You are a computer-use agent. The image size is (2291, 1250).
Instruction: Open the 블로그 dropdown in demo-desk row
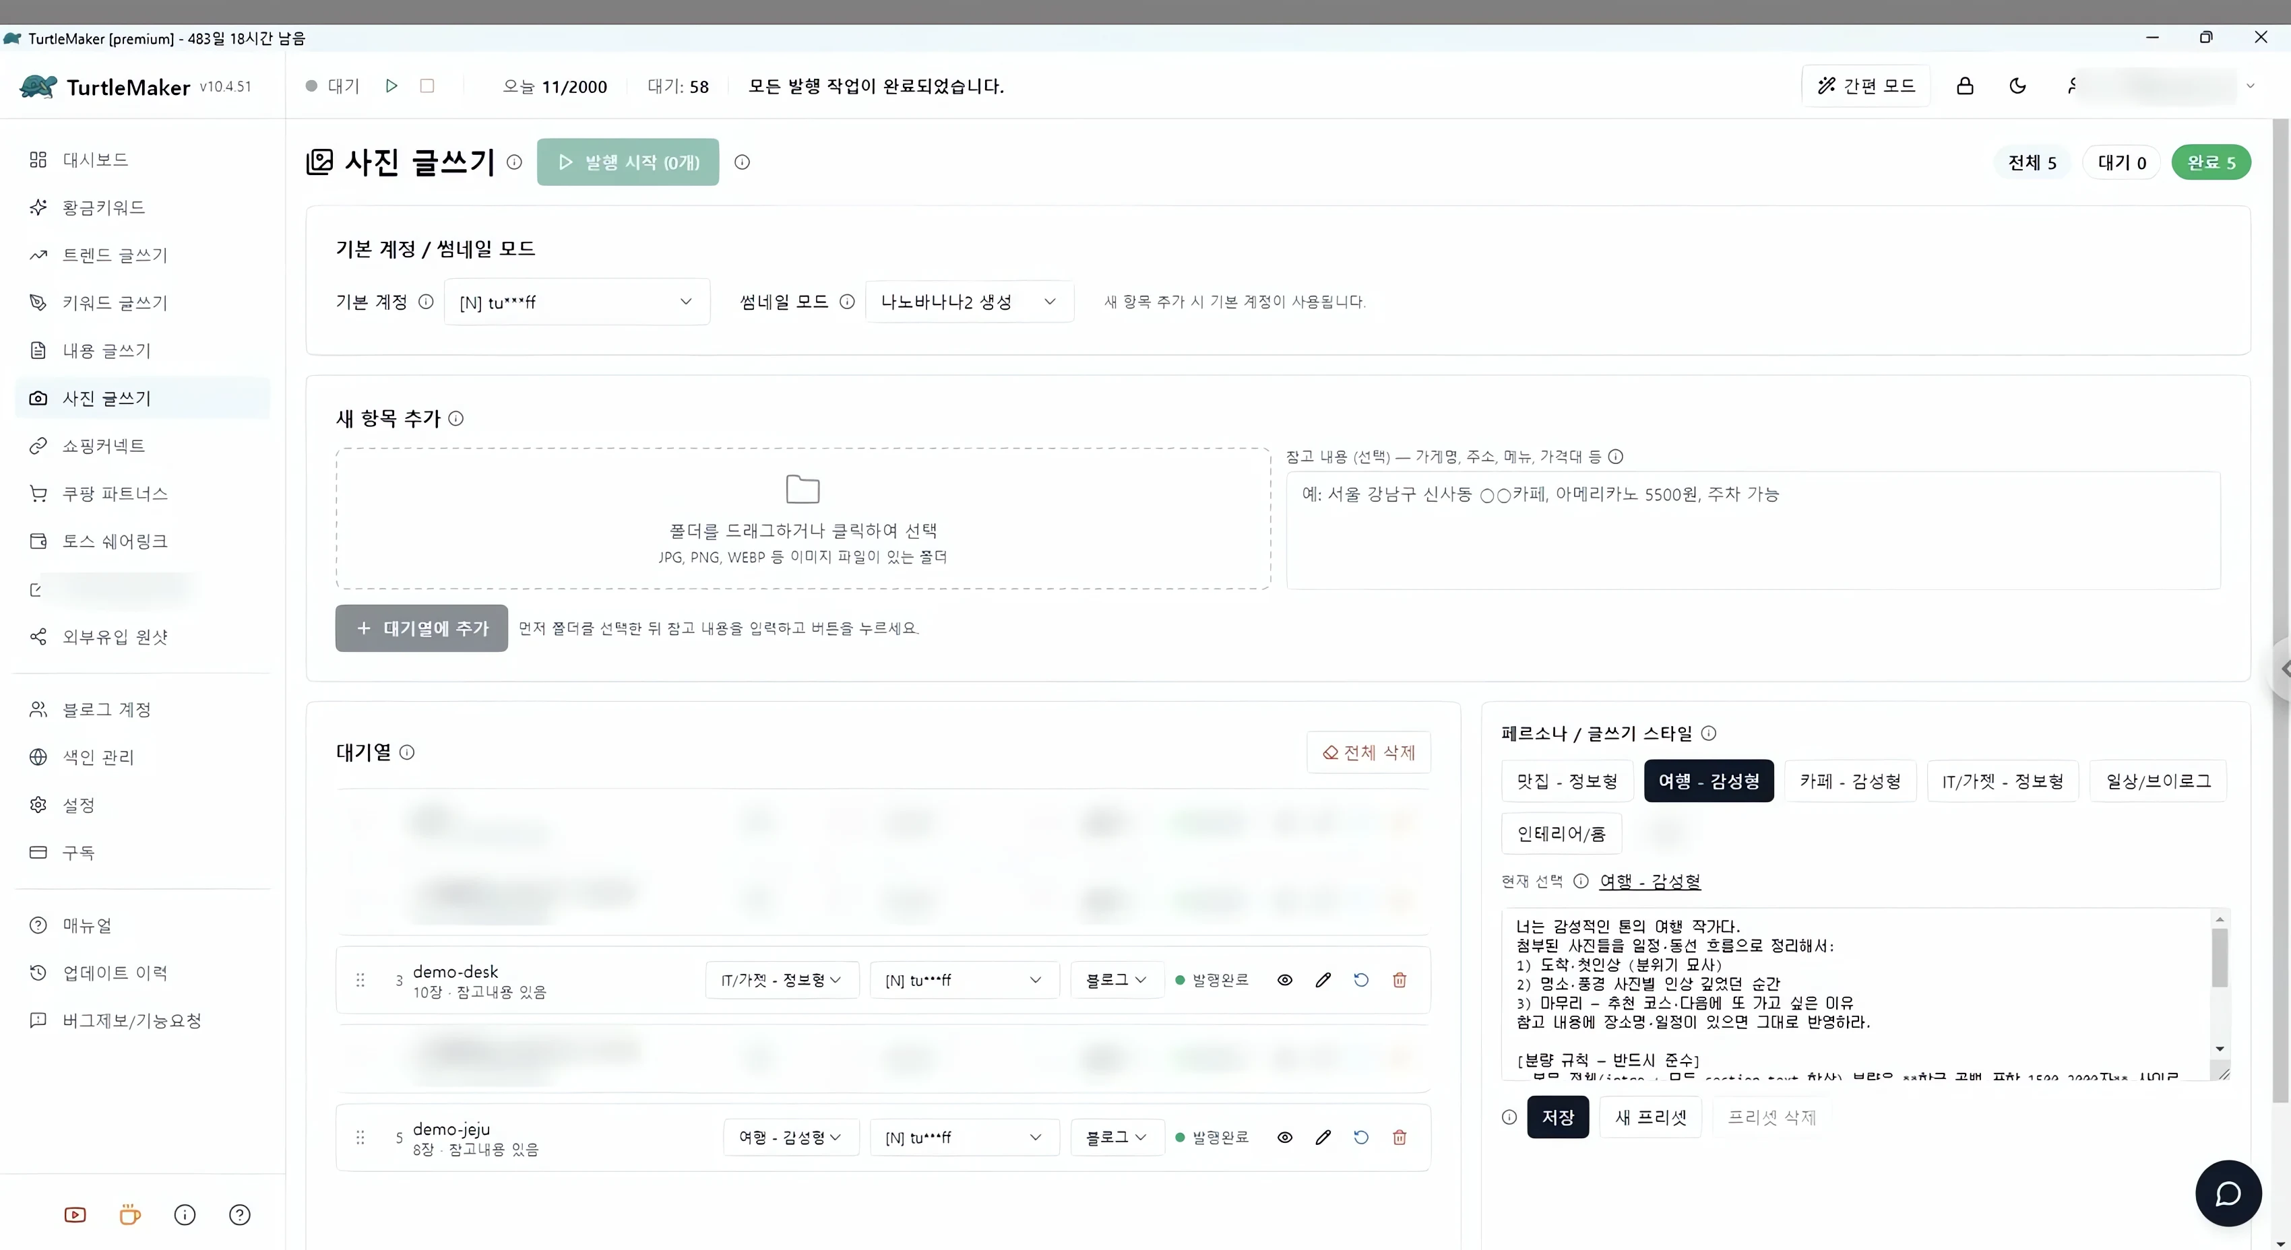click(x=1117, y=980)
